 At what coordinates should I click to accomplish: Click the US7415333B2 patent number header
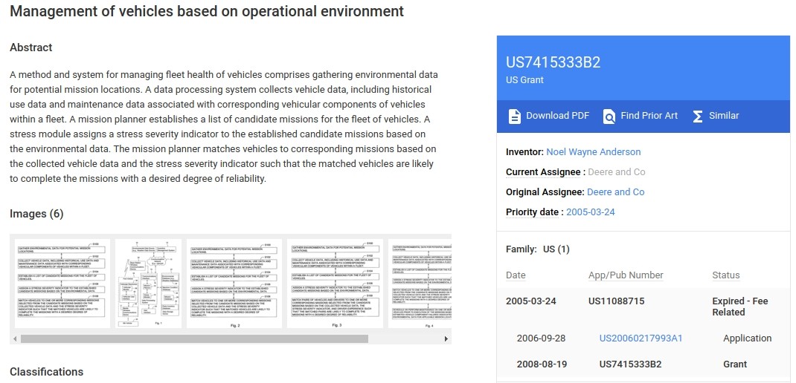pyautogui.click(x=553, y=62)
